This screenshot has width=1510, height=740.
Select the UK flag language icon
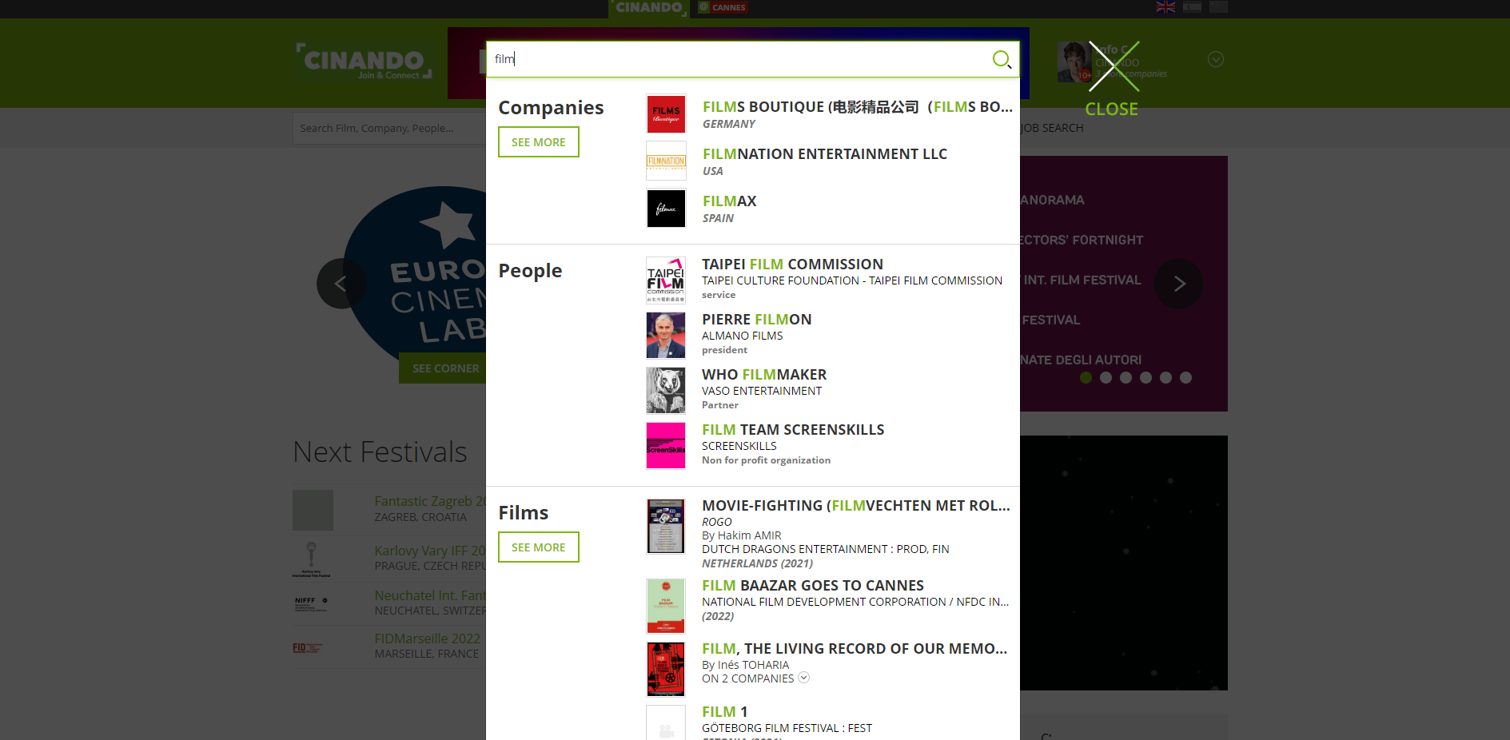tap(1165, 7)
